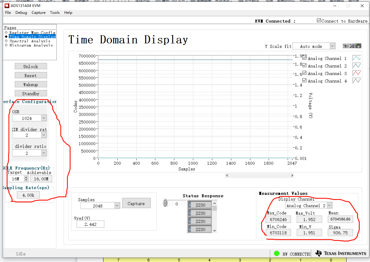Click the SCLK Target 16M input field
Image resolution: width=370 pixels, height=262 pixels.
click(16, 179)
